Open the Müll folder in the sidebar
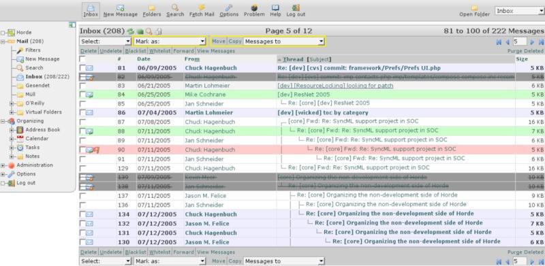545x266 pixels. click(x=30, y=95)
